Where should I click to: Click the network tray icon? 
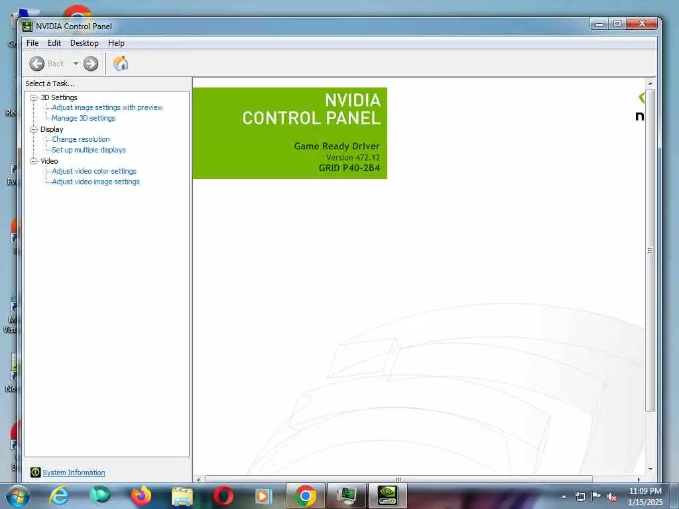[x=580, y=496]
